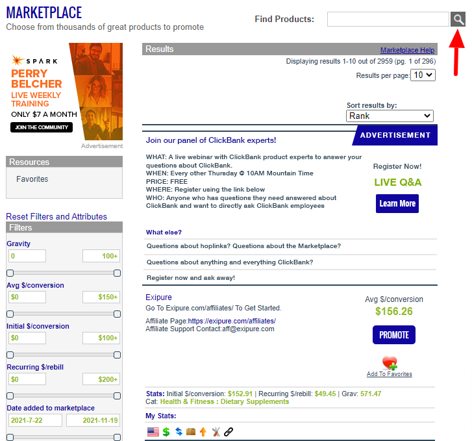Image resolution: width=472 pixels, height=441 pixels.
Task: Click the Avg $/conversion slider right handle
Action: 117,314
